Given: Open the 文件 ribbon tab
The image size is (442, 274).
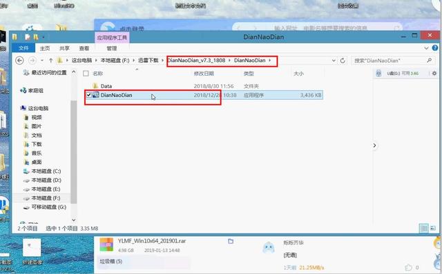Looking at the screenshot, I should pyautogui.click(x=23, y=48).
